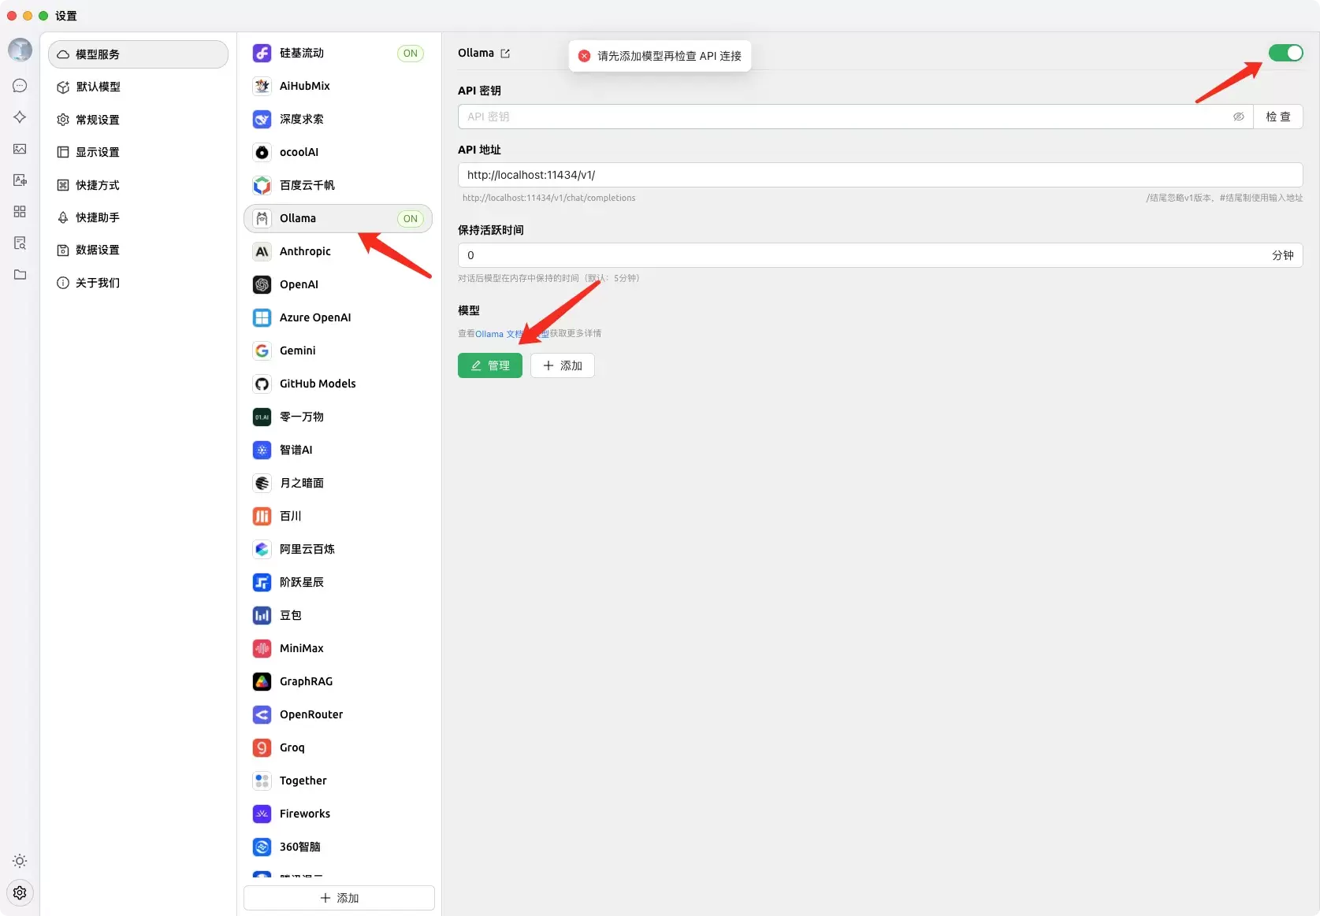Select the Fireworks provider
Viewport: 1320px width, 916px height.
pyautogui.click(x=338, y=814)
